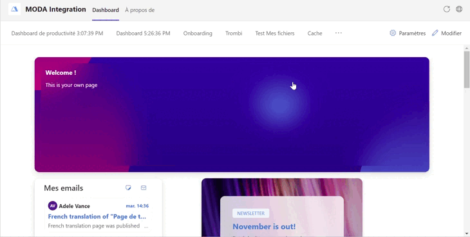Switch to the Dashboard tab

[x=106, y=10]
